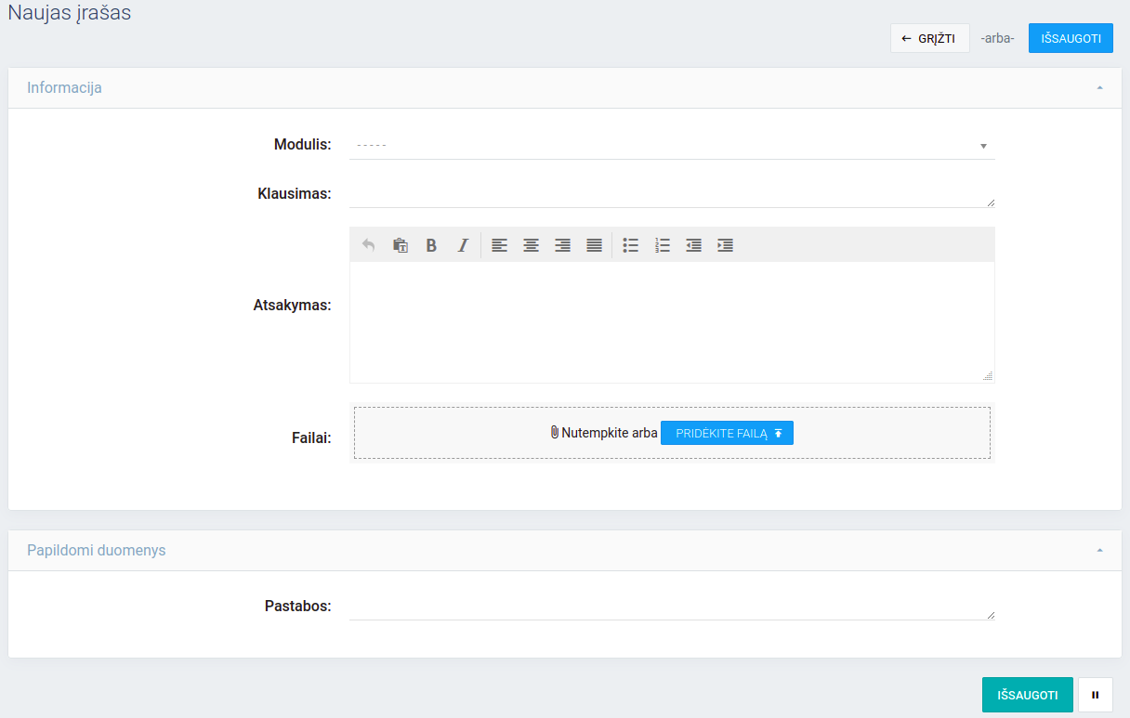Click the pause icon button beside bottom IŠSAUGOTI
This screenshot has height=718, width=1130.
point(1095,695)
